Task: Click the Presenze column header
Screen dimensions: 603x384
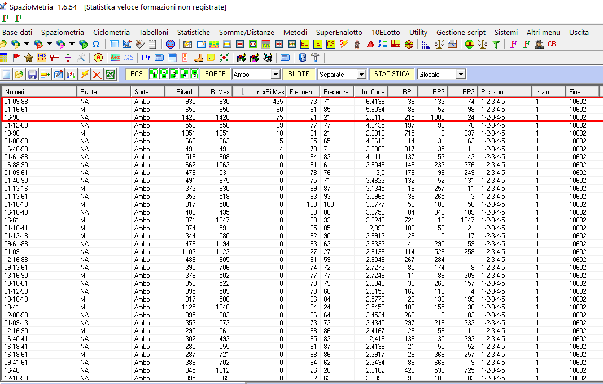Action: click(x=336, y=92)
